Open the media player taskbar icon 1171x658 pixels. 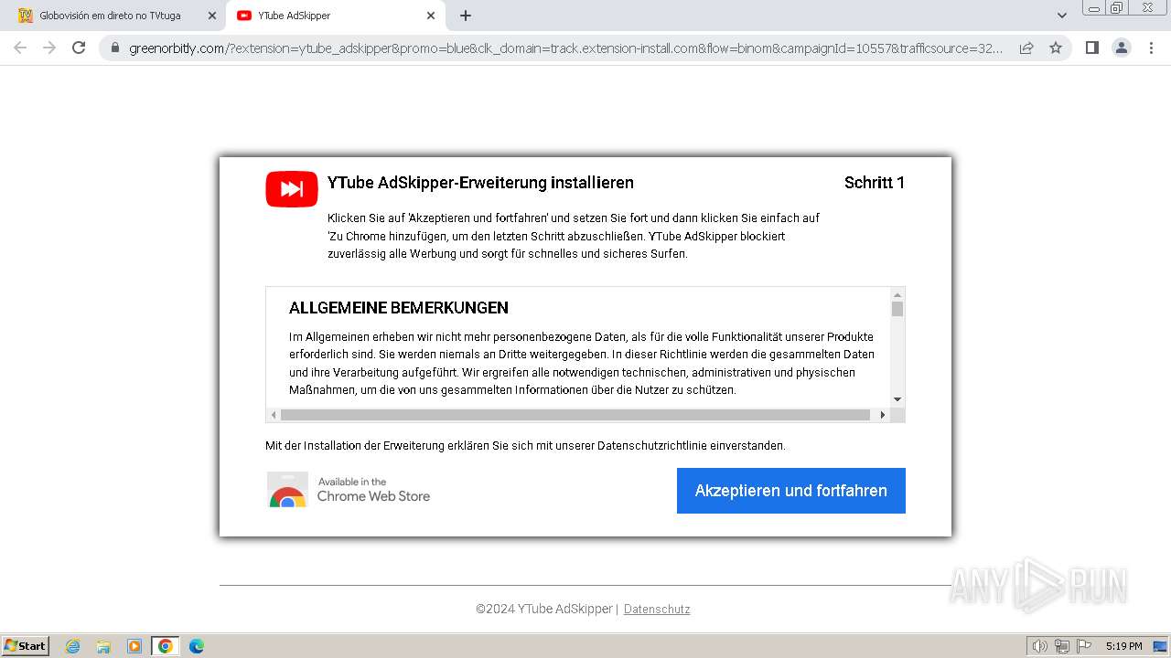pyautogui.click(x=134, y=646)
